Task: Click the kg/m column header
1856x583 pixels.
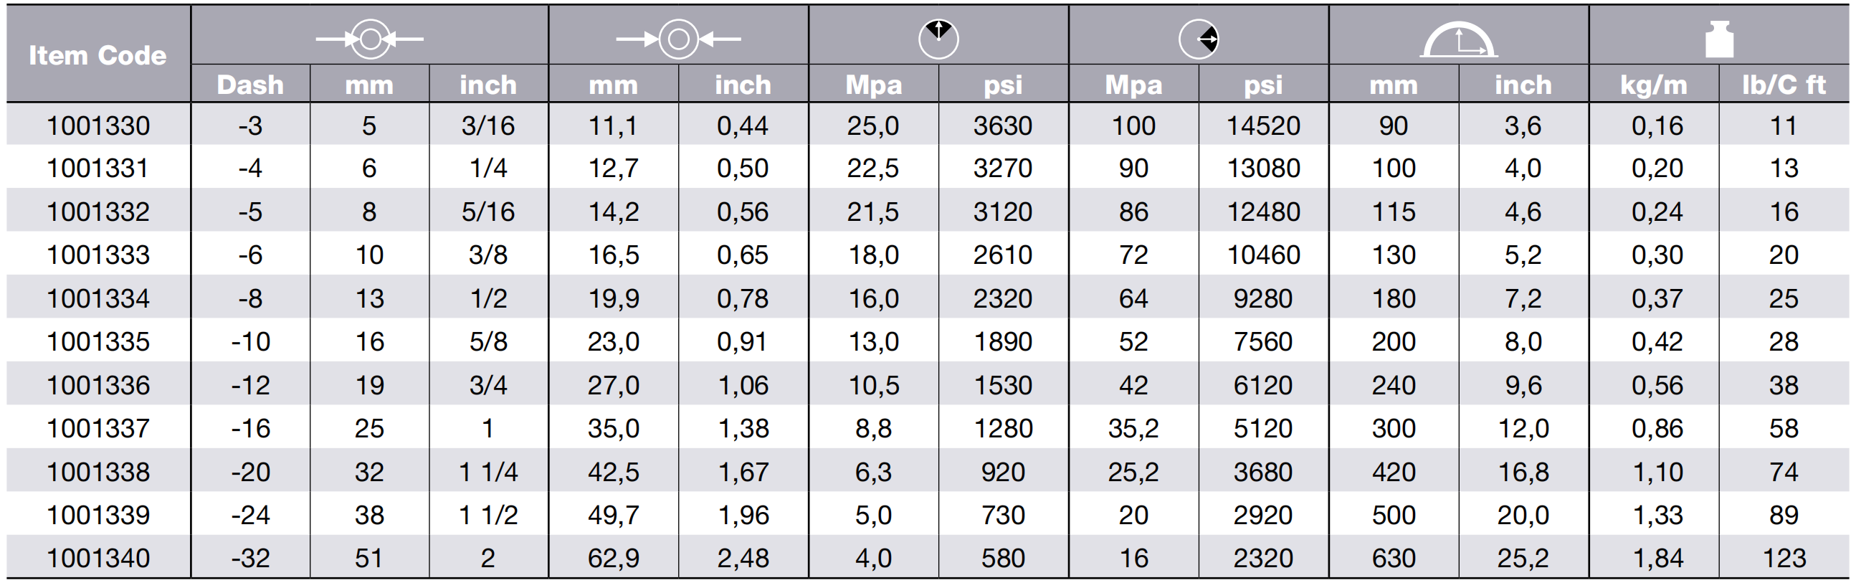Action: (x=1654, y=85)
